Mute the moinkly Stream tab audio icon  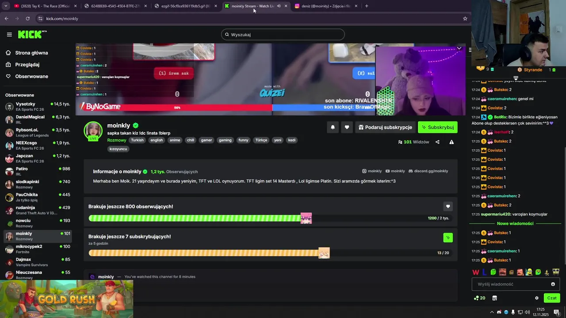[279, 6]
